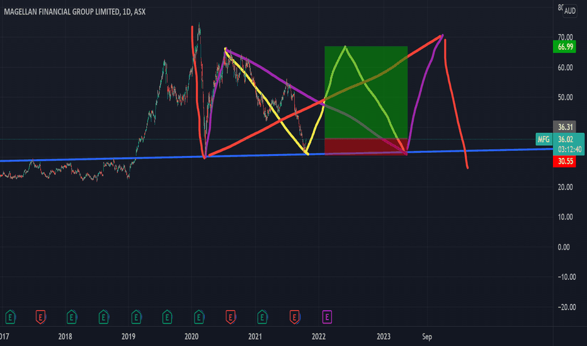Screen dimensions: 587x346
Task: Click the 2021 time axis label
Action: [255, 337]
